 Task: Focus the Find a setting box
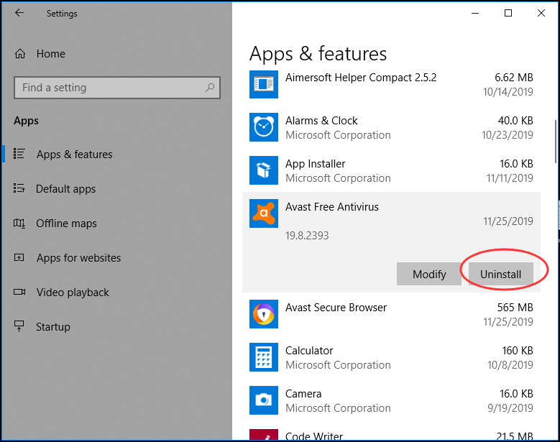coord(117,88)
